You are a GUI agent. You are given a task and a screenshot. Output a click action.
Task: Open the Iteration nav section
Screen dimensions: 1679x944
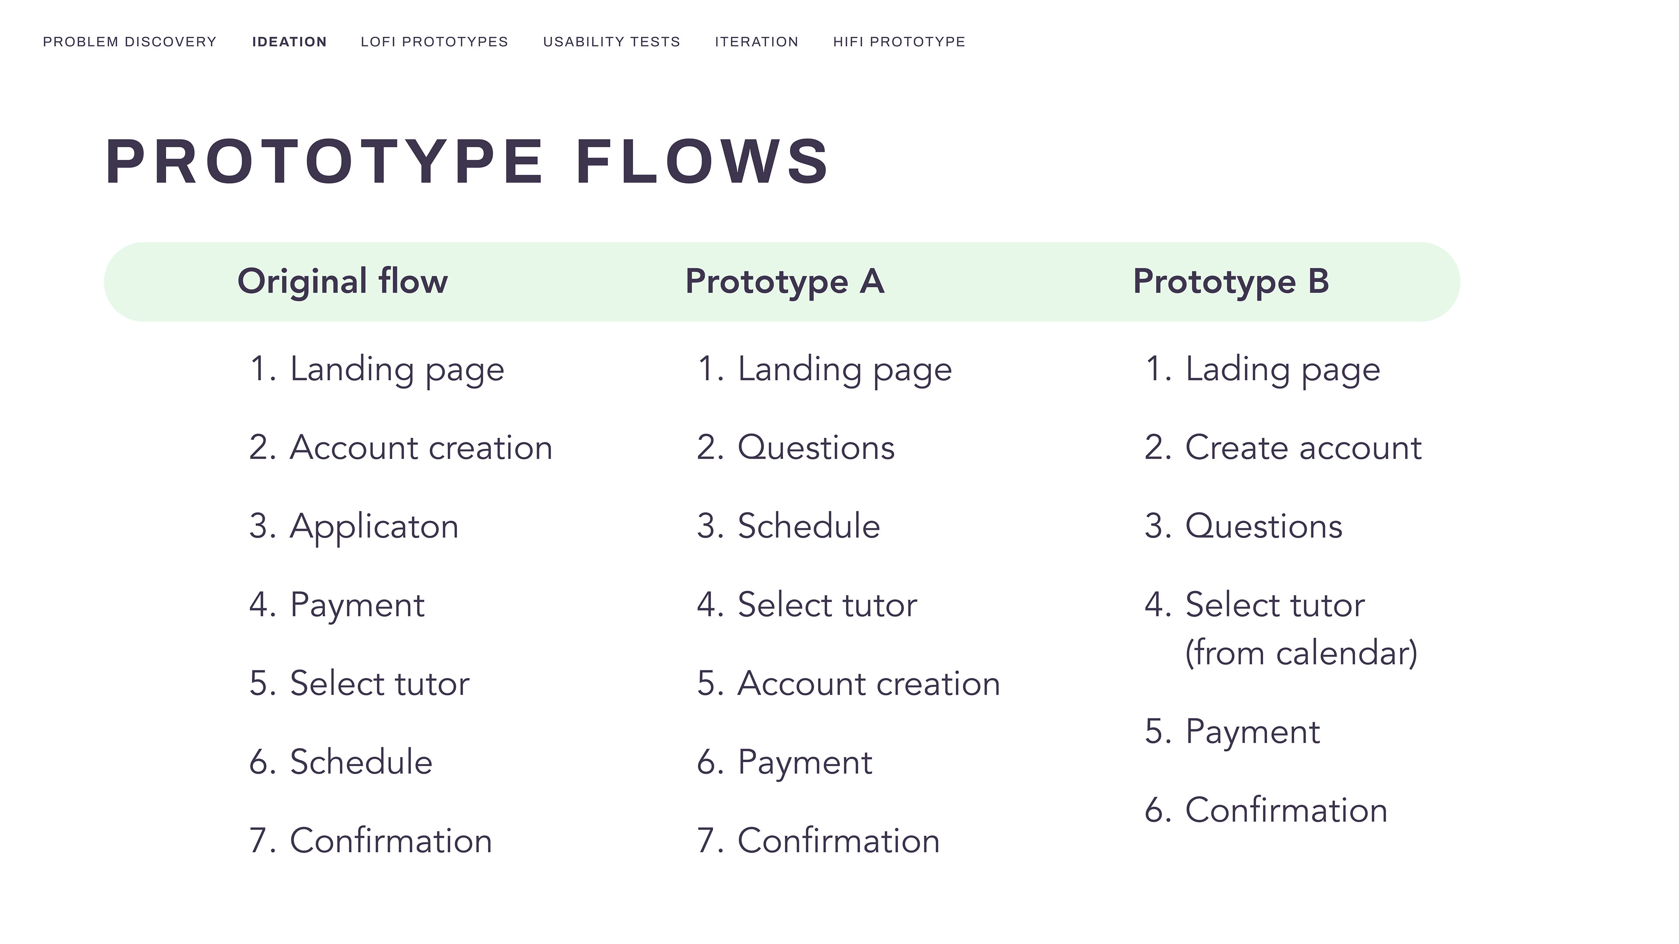point(756,42)
